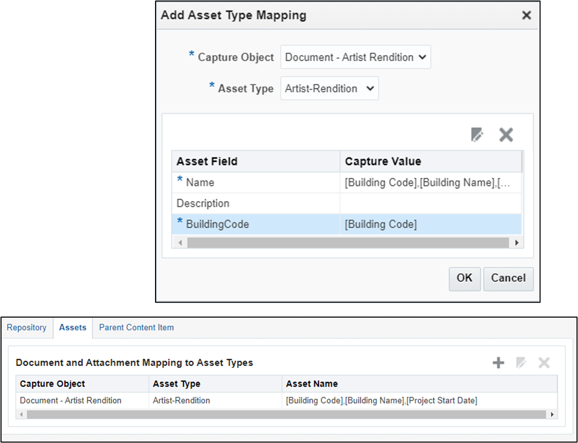This screenshot has width=578, height=443.
Task: Click the edit icon in Document and Attachment Mapping panel
Action: point(521,362)
